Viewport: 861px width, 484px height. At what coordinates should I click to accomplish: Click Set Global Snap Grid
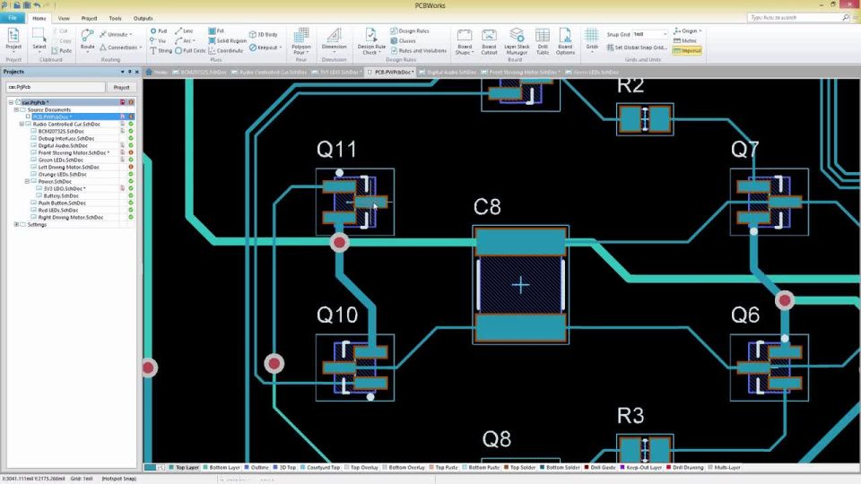click(637, 48)
